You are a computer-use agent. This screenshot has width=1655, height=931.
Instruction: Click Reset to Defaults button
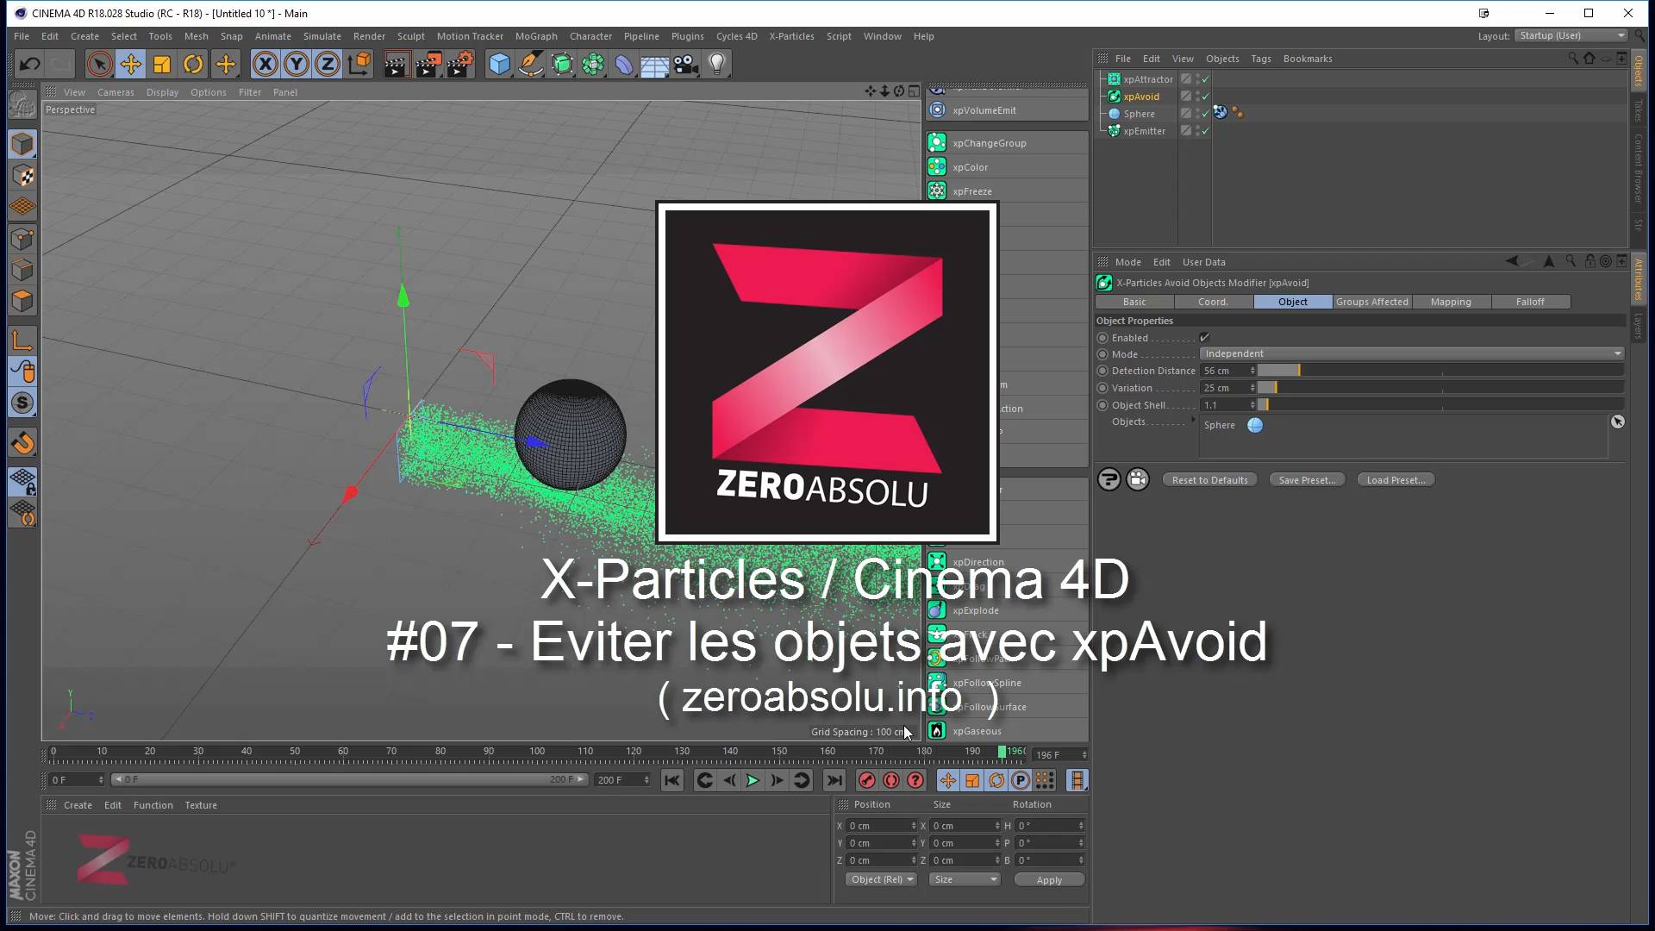(x=1209, y=478)
